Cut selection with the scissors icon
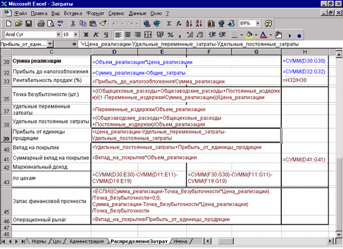343x249 pixels. pyautogui.click(x=73, y=23)
